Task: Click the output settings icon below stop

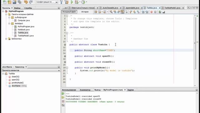Action: [x=63, y=105]
